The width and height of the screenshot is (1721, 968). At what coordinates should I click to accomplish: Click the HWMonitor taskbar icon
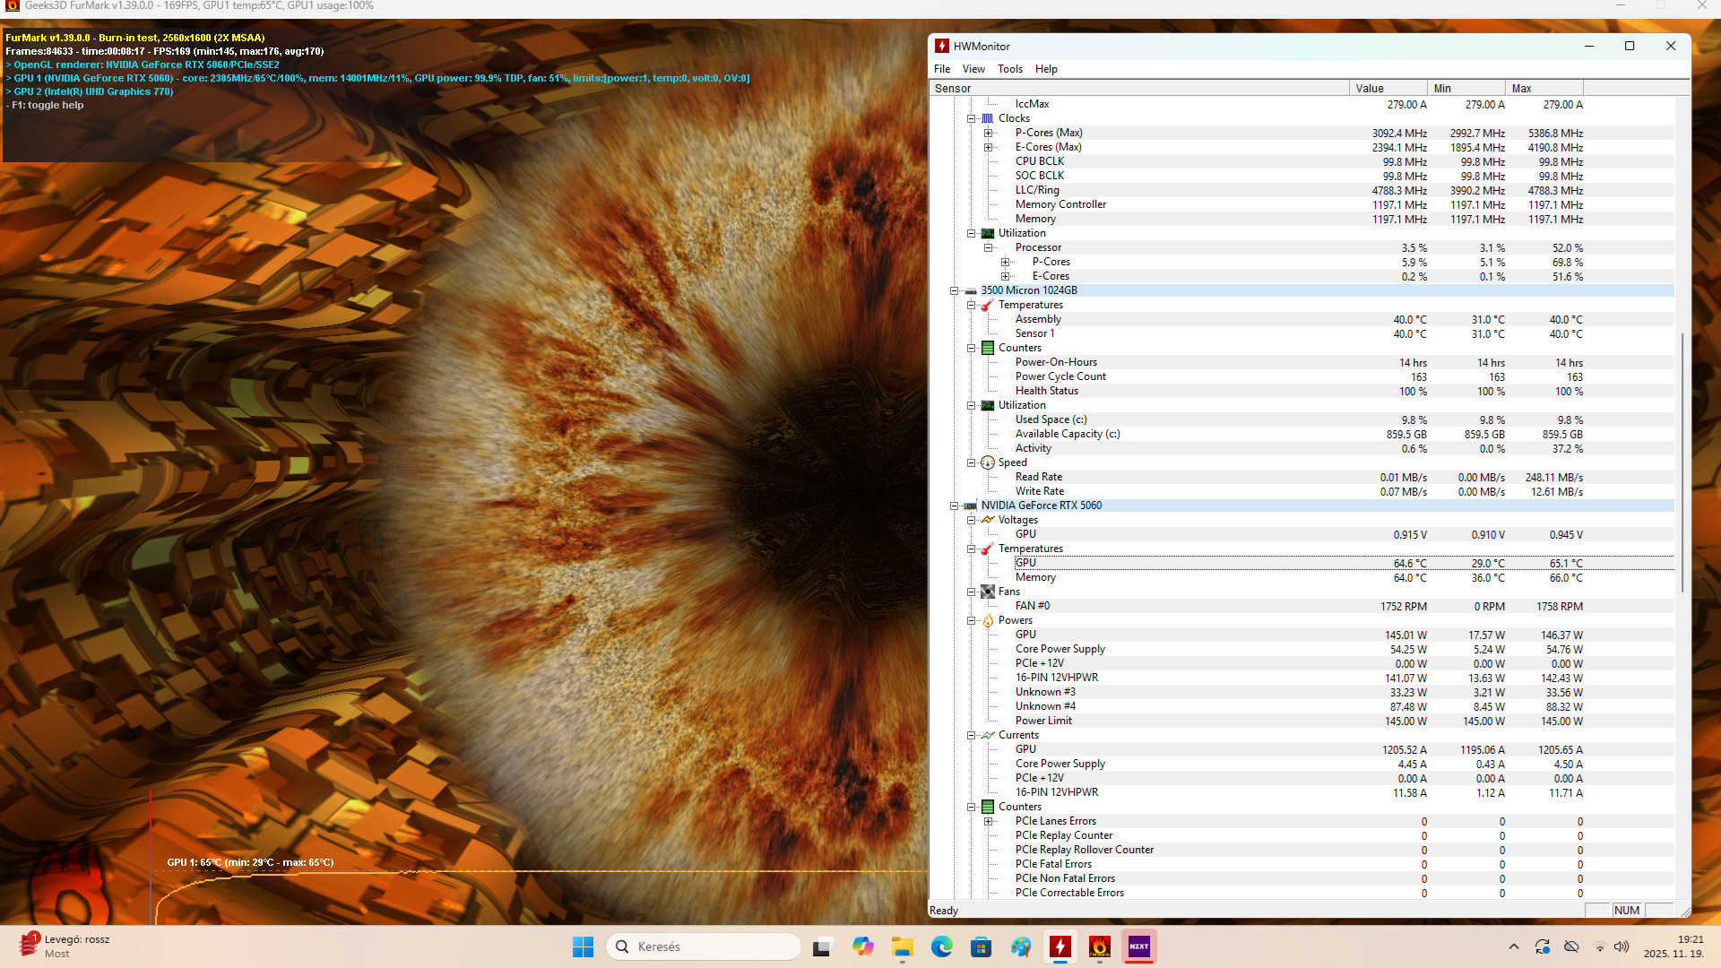pyautogui.click(x=1060, y=946)
